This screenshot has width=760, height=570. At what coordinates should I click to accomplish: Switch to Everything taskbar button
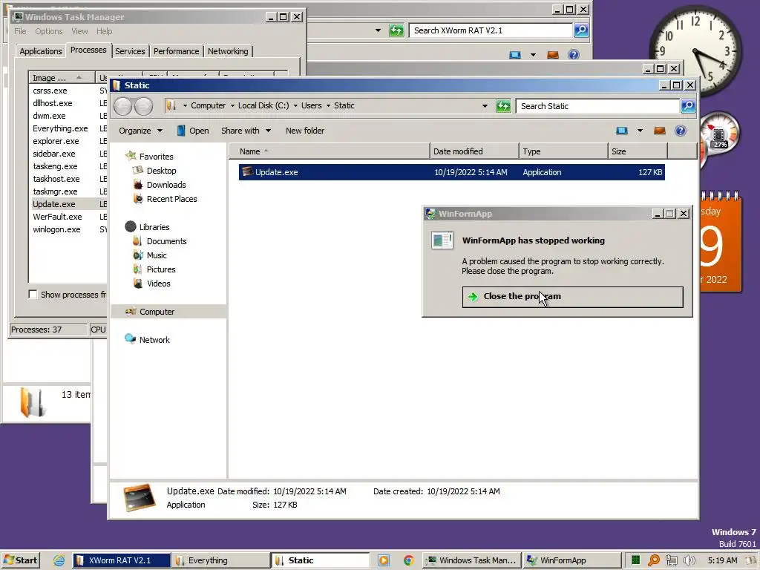tap(220, 560)
